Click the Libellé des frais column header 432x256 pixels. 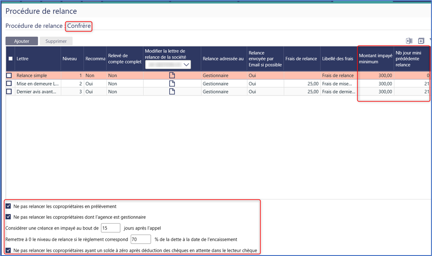coord(339,59)
